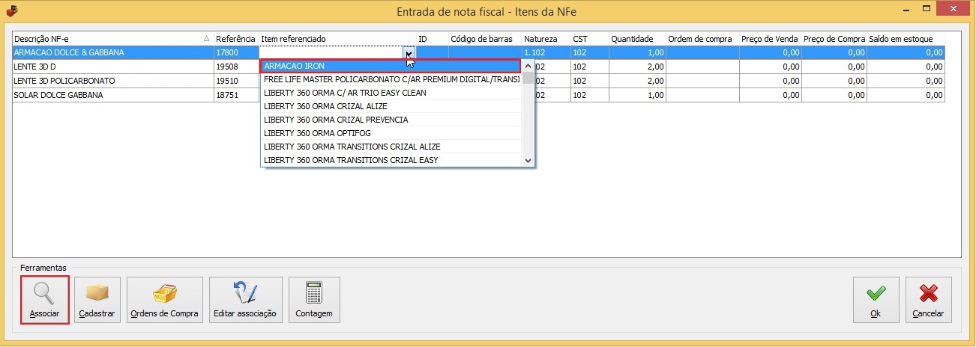Click the Preço de Compra column header

click(x=834, y=39)
